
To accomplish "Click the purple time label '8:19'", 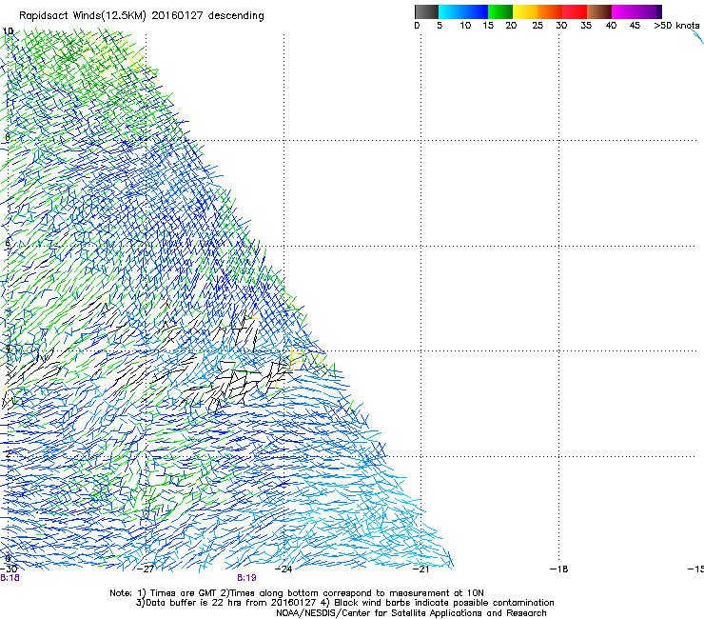I will pos(246,578).
